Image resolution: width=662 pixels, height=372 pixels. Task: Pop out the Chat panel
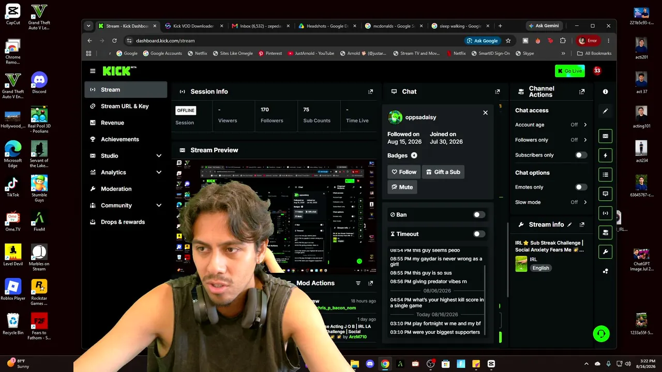pyautogui.click(x=498, y=91)
